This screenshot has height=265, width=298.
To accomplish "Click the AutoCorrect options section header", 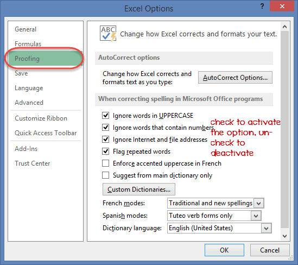I will click(x=184, y=58).
